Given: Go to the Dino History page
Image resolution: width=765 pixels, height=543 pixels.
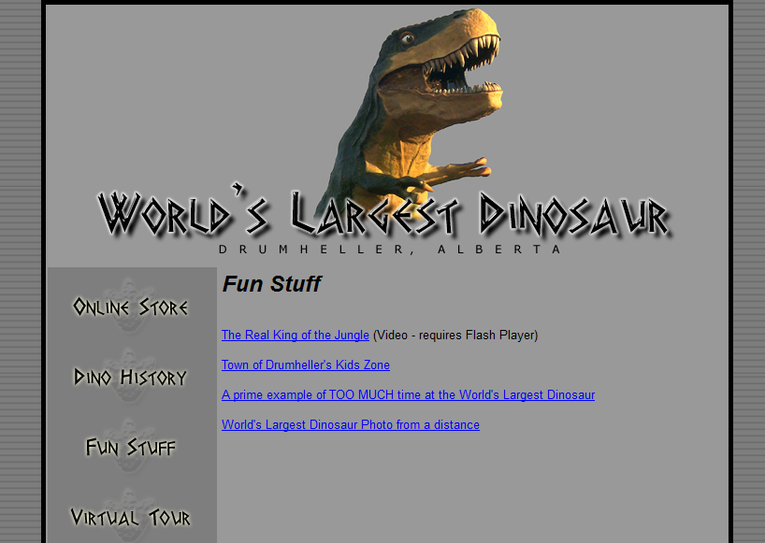Looking at the screenshot, I should click(x=130, y=377).
